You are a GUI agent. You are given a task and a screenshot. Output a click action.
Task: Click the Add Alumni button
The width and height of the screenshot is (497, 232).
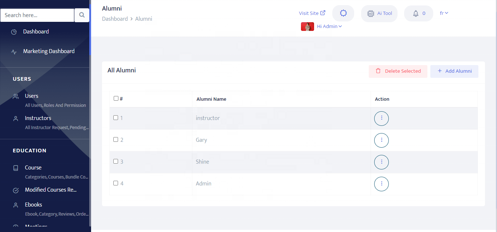click(454, 71)
